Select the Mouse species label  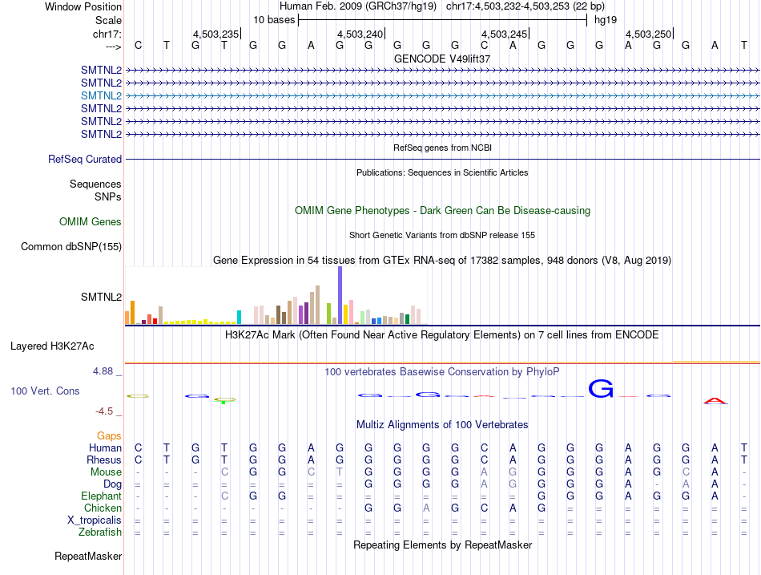coord(106,472)
